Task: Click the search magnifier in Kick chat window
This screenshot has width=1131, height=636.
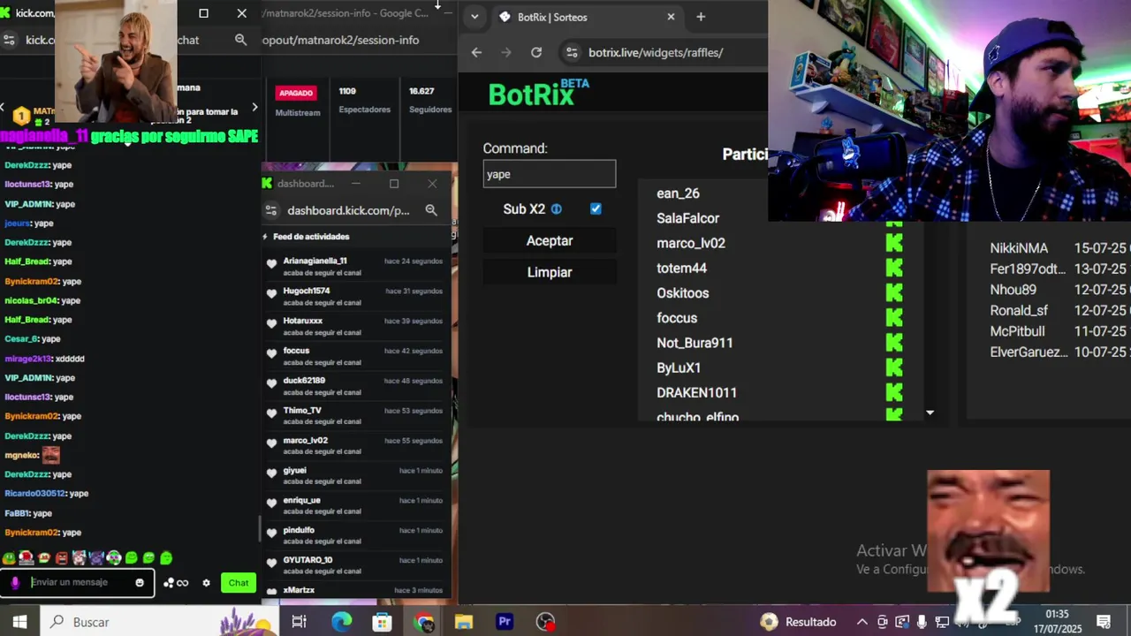Action: (240, 40)
